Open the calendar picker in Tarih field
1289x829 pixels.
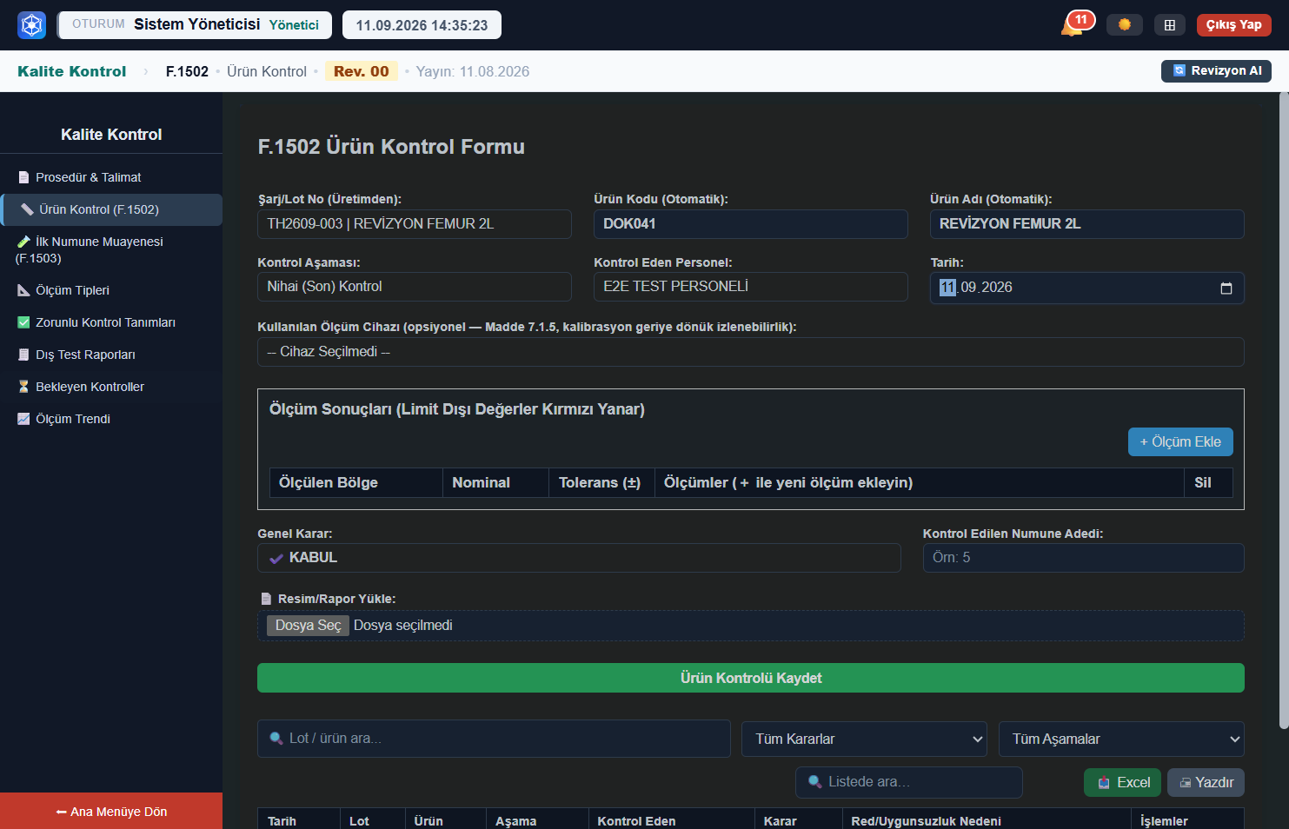1226,288
